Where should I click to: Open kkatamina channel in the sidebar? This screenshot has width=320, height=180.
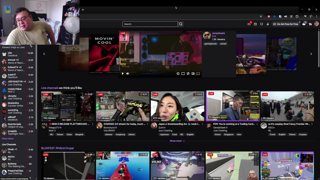pyautogui.click(x=17, y=104)
